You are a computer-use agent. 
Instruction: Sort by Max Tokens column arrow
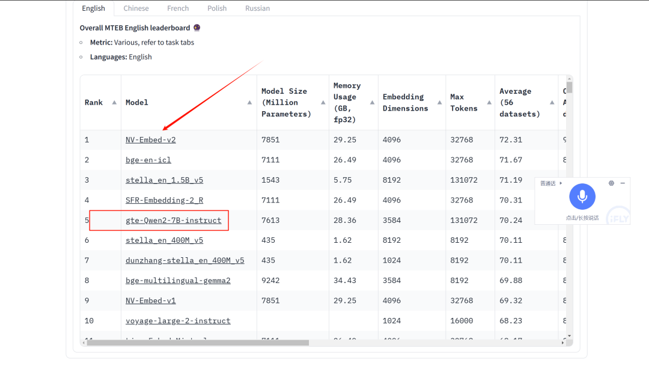tap(489, 103)
